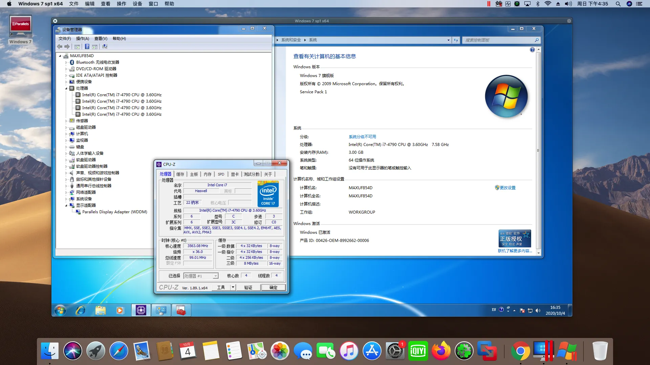
Task: Click the Parallels VM window gear icon
Action: pyautogui.click(x=569, y=21)
